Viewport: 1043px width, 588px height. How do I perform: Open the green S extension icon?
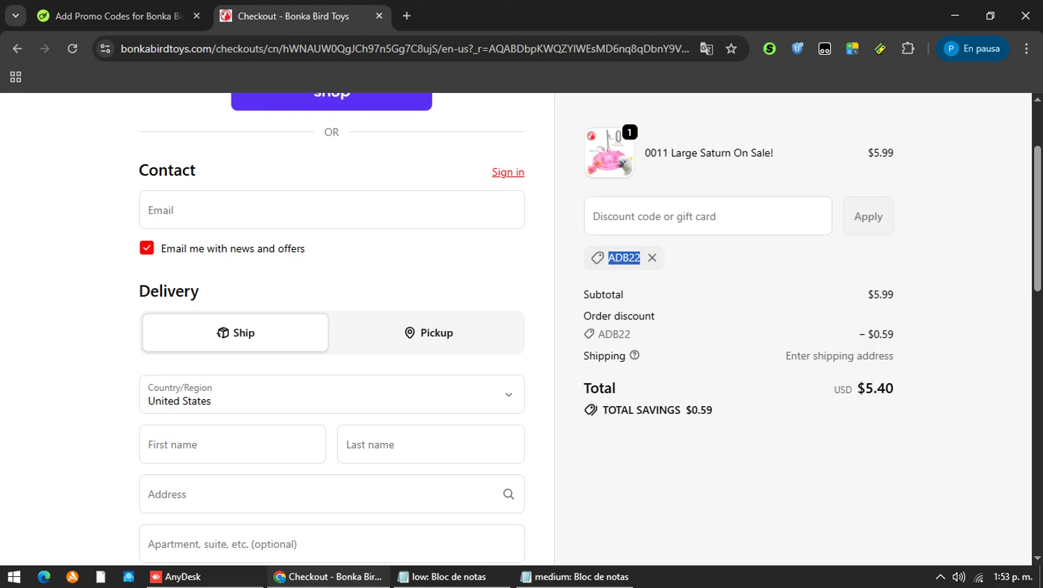[x=769, y=49]
